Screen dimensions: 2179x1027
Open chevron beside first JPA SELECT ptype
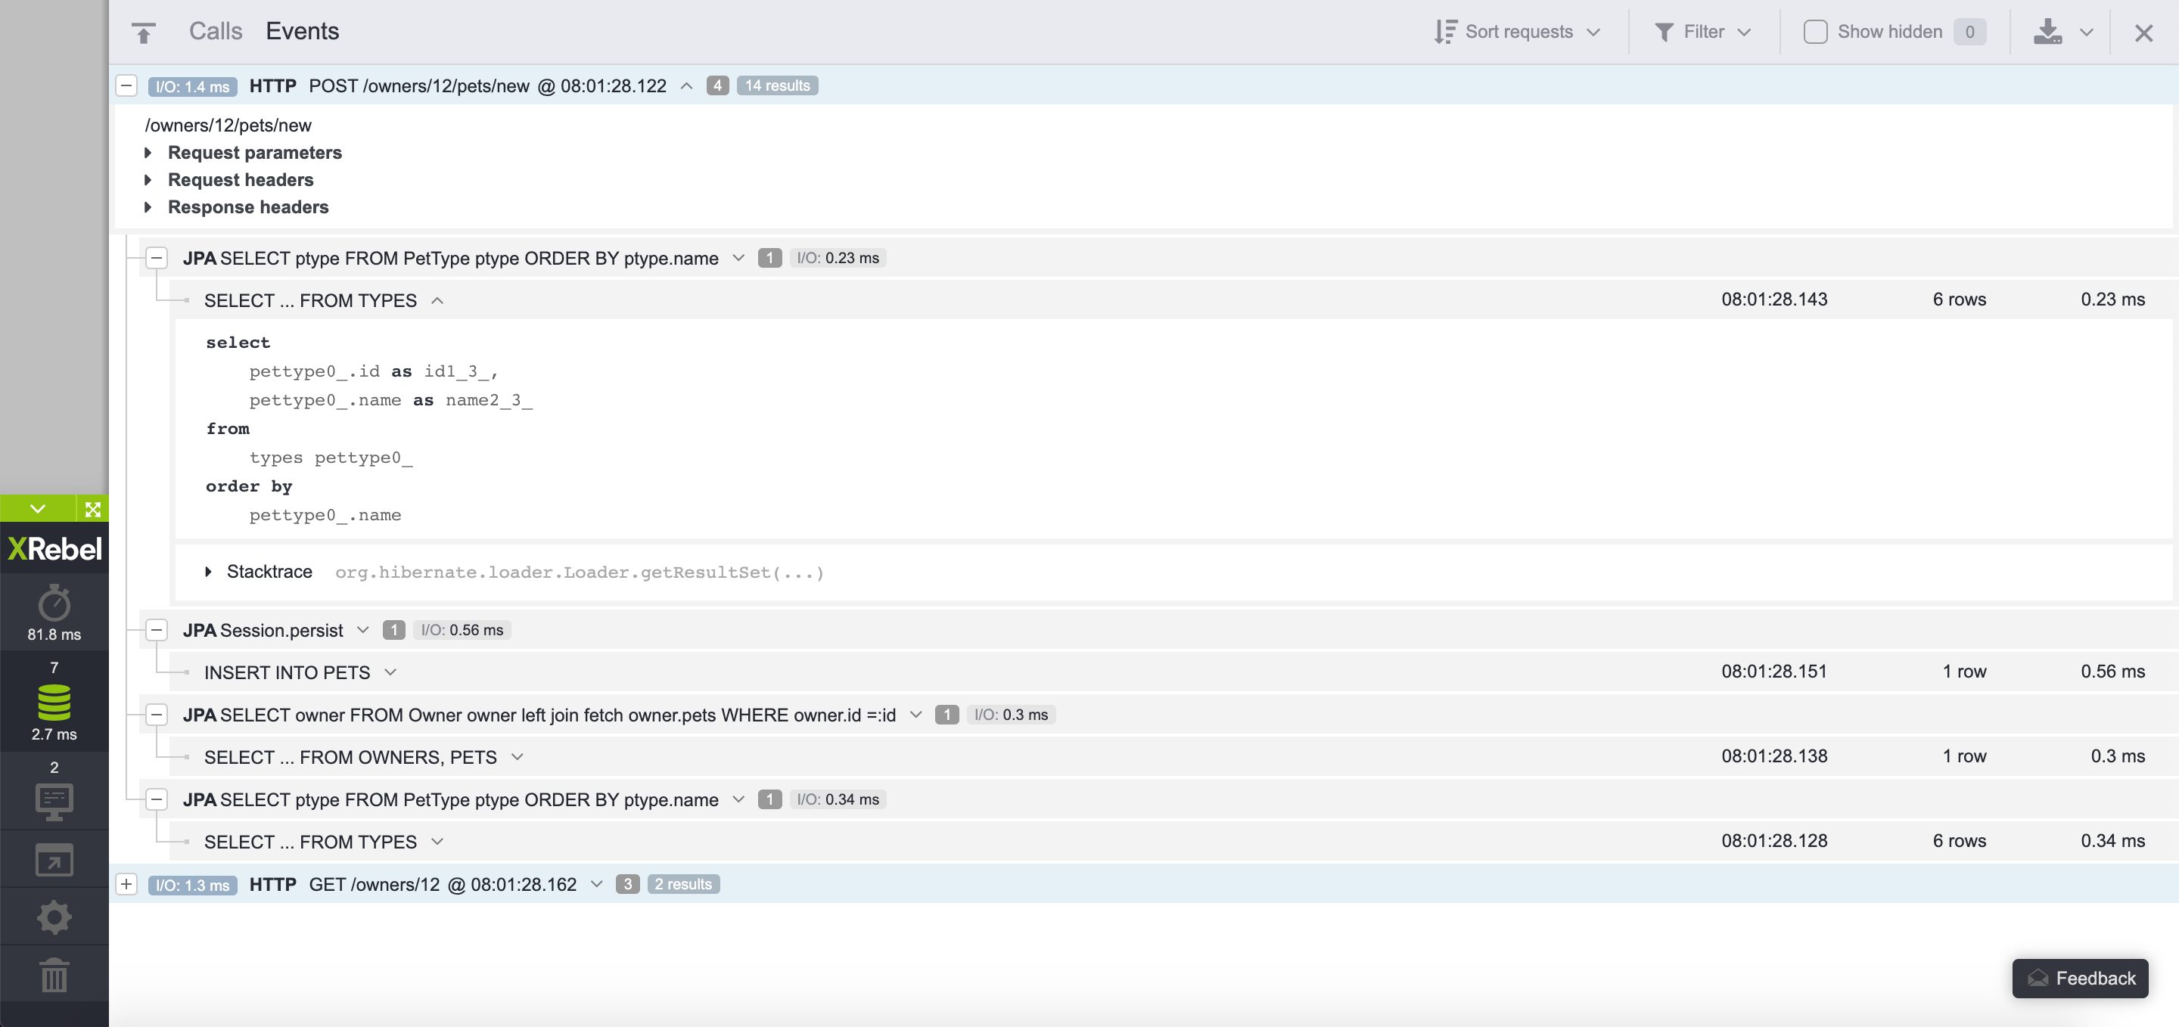coord(738,258)
